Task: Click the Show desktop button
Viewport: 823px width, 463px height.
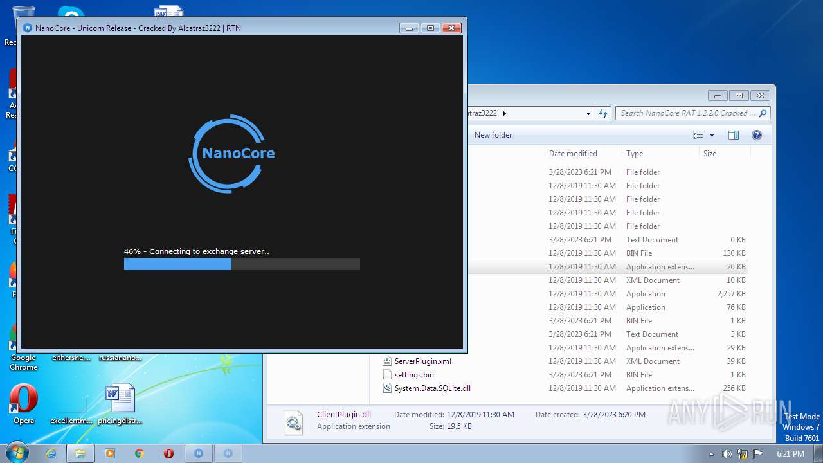Action: click(x=818, y=453)
